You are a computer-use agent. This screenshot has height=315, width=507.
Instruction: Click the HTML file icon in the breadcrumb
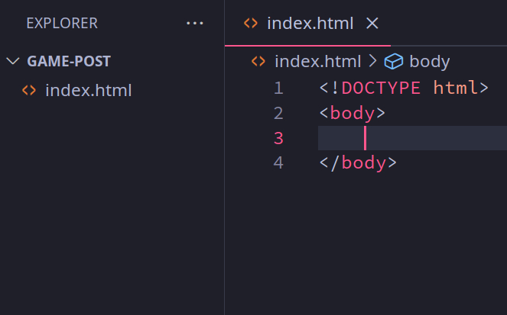tap(258, 62)
